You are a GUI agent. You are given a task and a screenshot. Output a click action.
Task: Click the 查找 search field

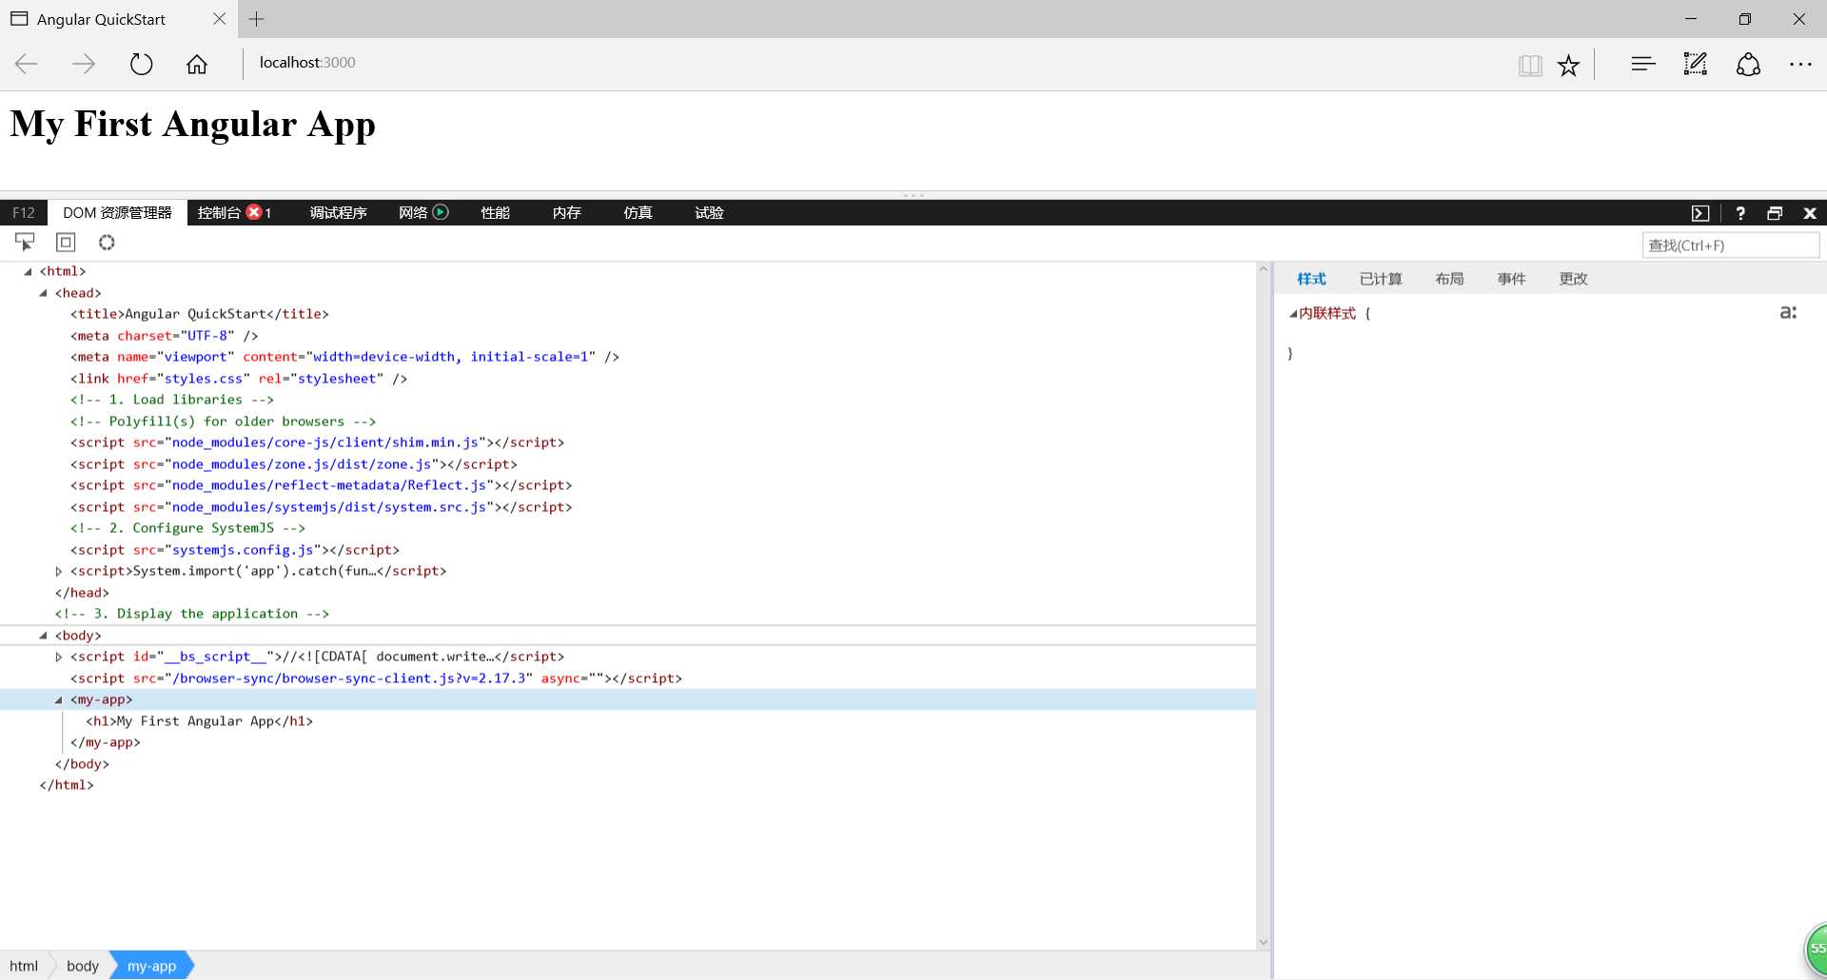click(1730, 245)
